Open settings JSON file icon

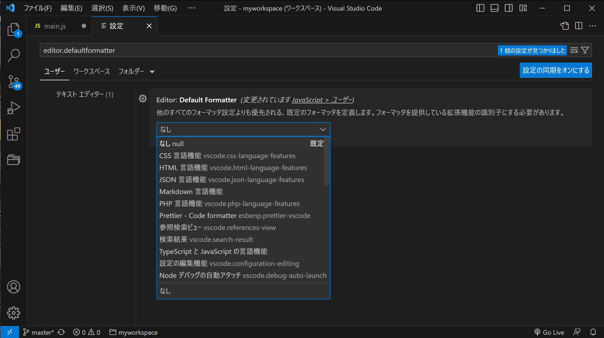click(x=565, y=26)
